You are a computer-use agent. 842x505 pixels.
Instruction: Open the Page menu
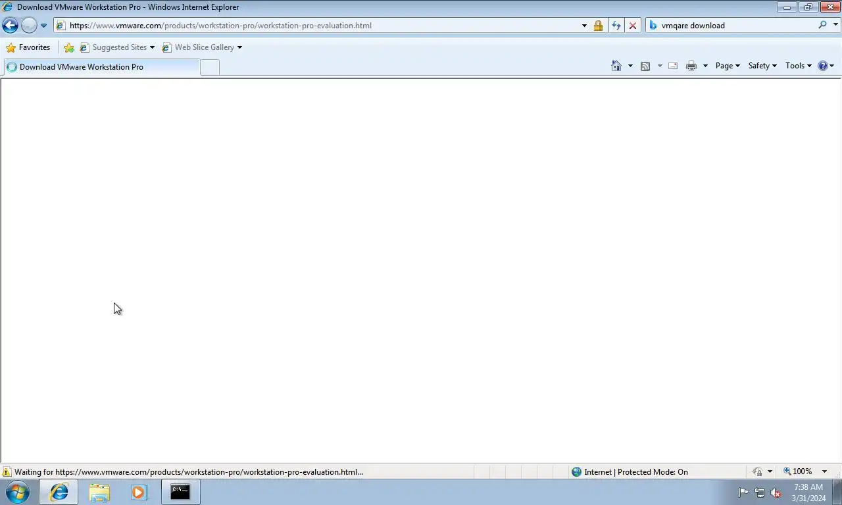pos(728,66)
